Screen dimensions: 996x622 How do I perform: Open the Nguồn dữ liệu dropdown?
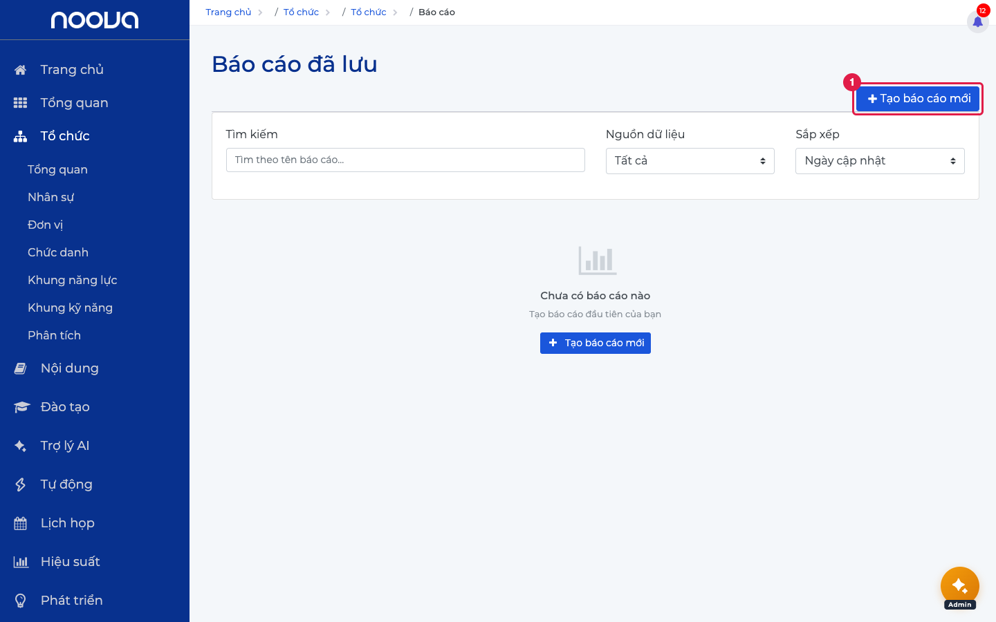pyautogui.click(x=690, y=161)
